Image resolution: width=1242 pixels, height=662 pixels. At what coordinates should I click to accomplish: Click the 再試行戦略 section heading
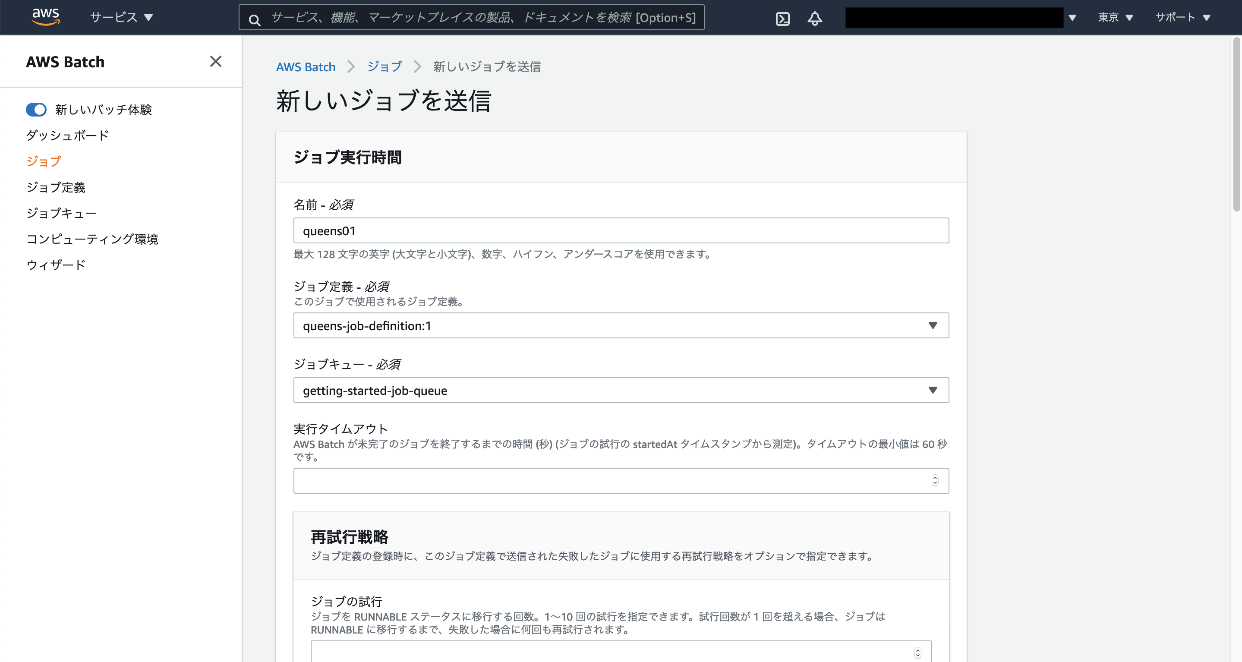tap(350, 537)
